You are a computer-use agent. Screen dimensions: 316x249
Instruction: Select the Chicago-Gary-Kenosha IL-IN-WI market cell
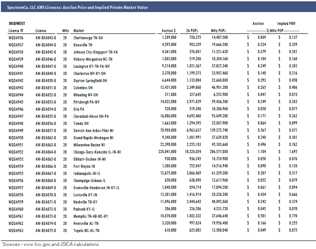pyautogui.click(x=98, y=152)
